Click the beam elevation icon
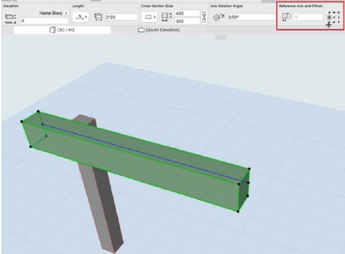The image size is (345, 254). (x=10, y=19)
